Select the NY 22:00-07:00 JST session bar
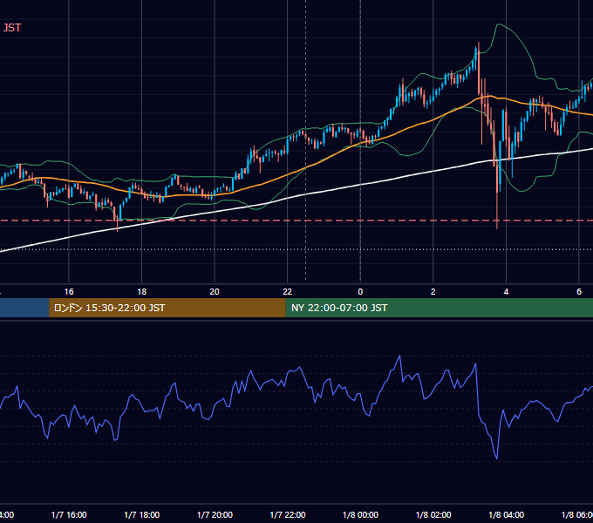This screenshot has height=523, width=593. [x=439, y=308]
